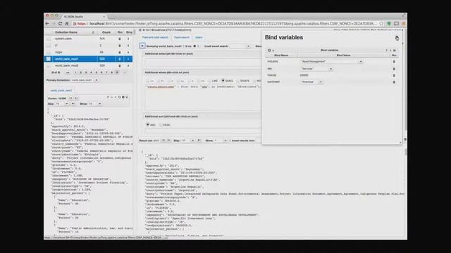Screen dimensions: 451x253
Task: Reload the browser page
Action: coord(60,23)
